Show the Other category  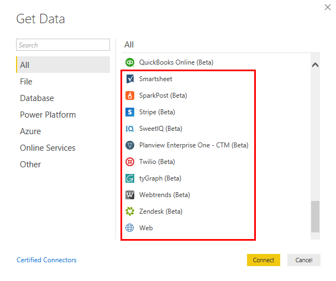(x=30, y=165)
